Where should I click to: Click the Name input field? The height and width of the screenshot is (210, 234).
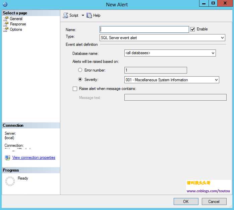[x=144, y=29]
